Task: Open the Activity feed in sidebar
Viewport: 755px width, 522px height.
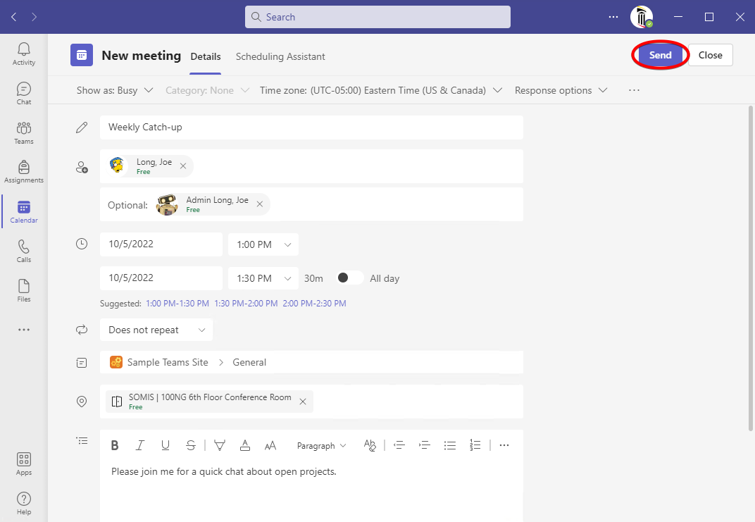Action: point(24,54)
